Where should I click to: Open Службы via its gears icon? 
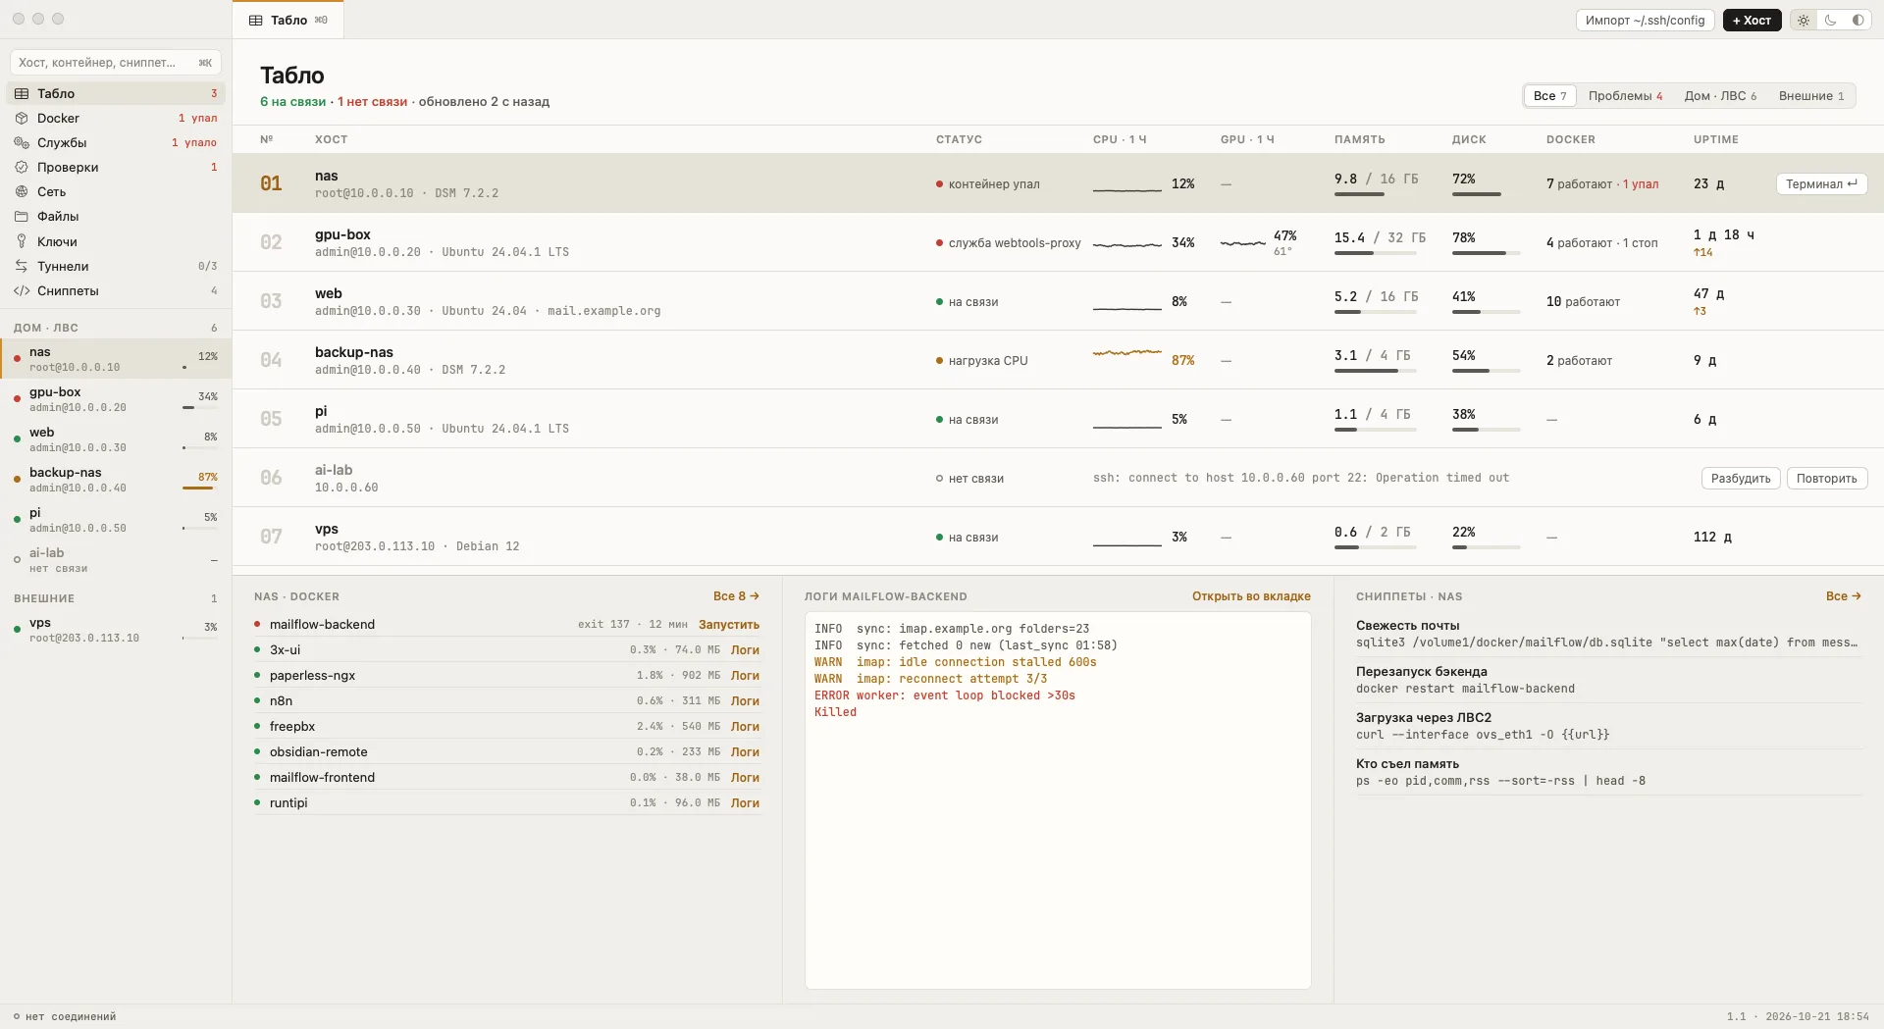pyautogui.click(x=22, y=142)
